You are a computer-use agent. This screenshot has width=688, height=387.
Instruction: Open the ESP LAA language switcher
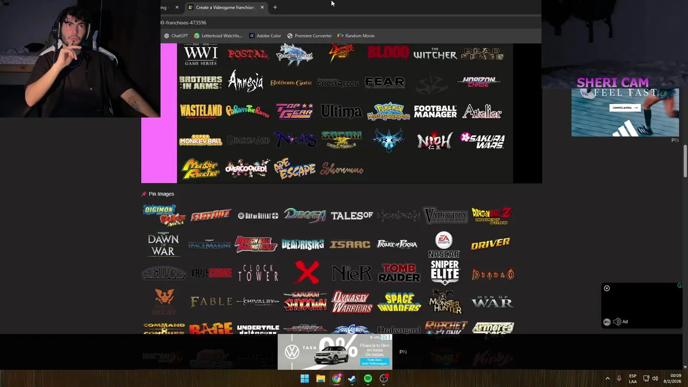[x=633, y=379]
